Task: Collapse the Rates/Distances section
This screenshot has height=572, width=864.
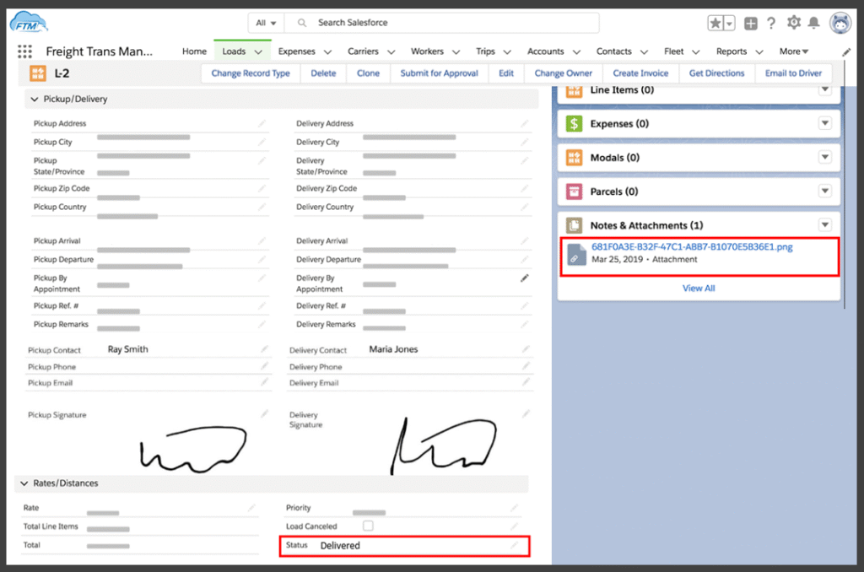Action: click(23, 483)
